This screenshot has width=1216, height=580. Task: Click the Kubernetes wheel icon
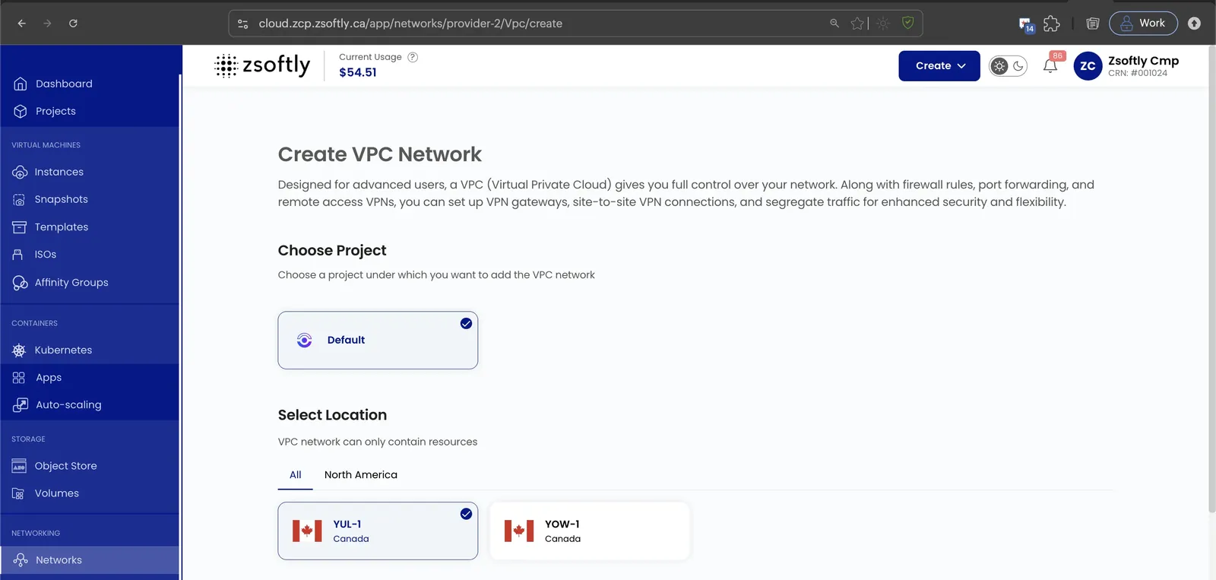point(20,350)
